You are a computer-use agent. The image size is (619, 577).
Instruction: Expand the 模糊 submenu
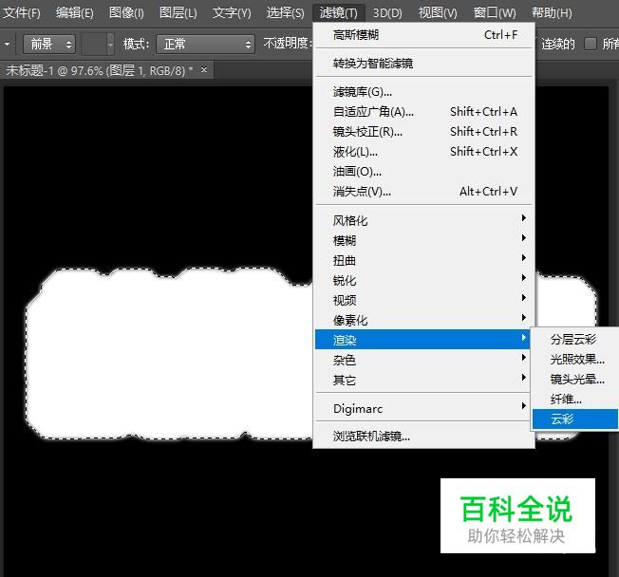(424, 240)
